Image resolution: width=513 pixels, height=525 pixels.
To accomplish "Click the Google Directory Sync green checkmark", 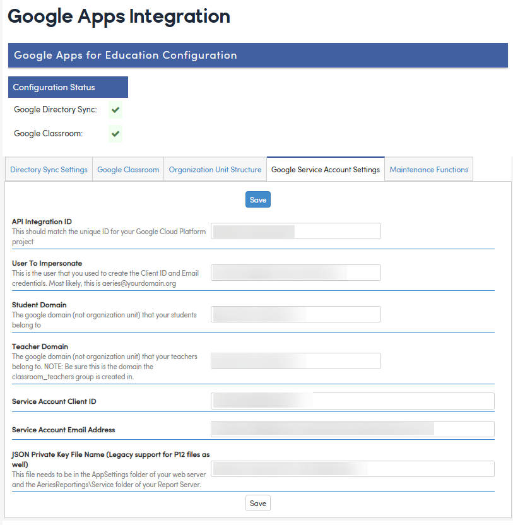I will pos(115,110).
